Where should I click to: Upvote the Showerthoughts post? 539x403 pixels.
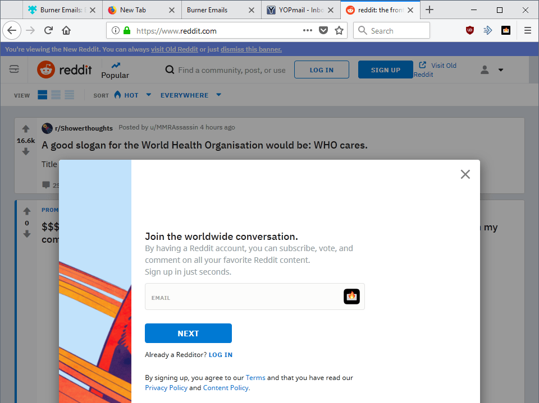tap(26, 129)
